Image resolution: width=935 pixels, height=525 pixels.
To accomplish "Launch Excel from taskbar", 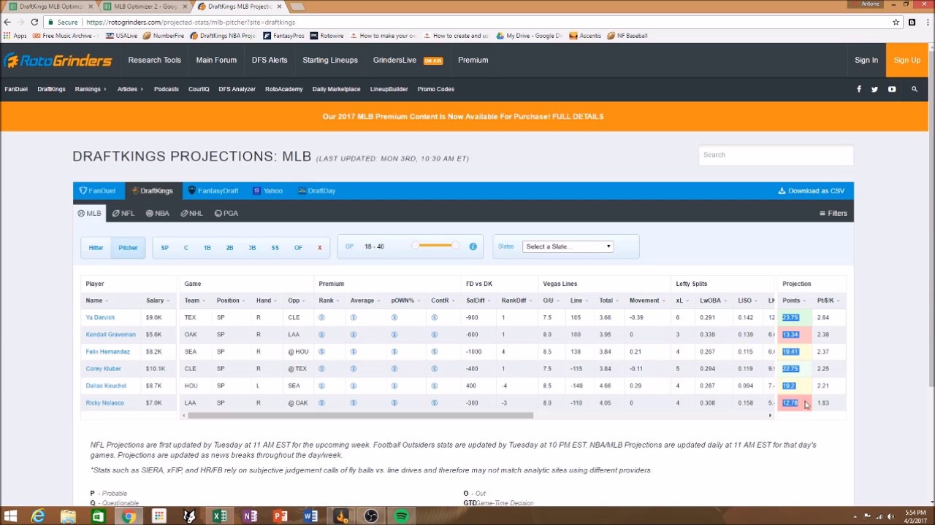I will pos(218,516).
